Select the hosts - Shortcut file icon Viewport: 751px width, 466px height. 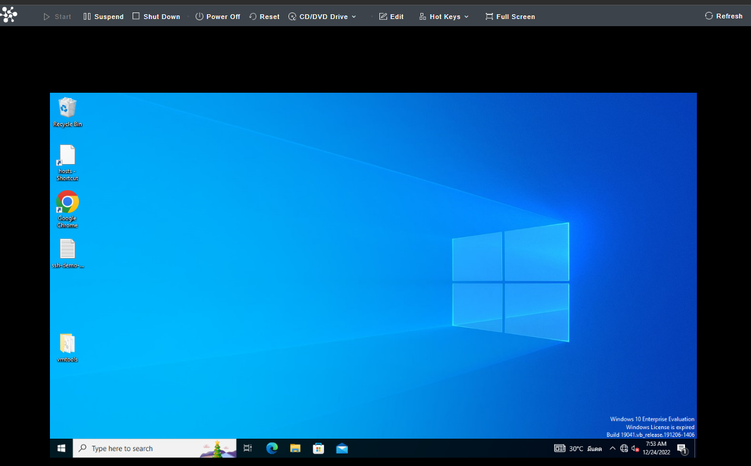pos(67,162)
